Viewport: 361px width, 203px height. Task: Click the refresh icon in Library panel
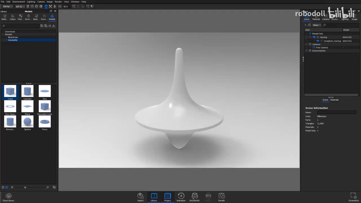[x=50, y=26]
